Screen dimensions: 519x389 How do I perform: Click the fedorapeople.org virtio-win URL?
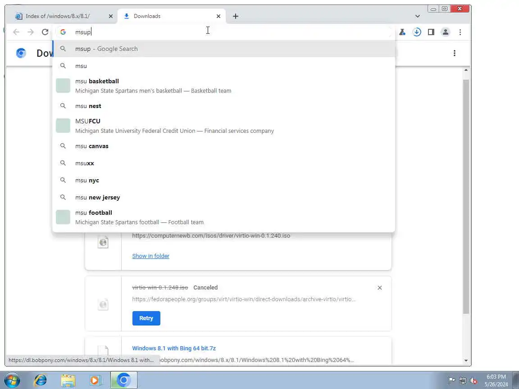(244, 299)
